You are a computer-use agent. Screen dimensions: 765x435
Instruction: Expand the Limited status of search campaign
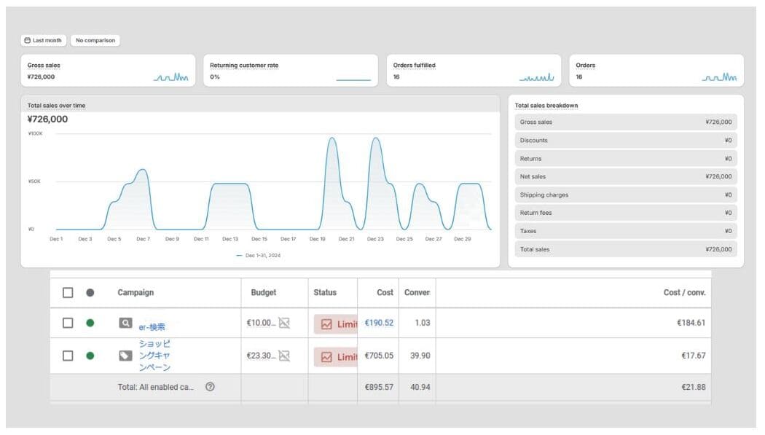tap(336, 324)
